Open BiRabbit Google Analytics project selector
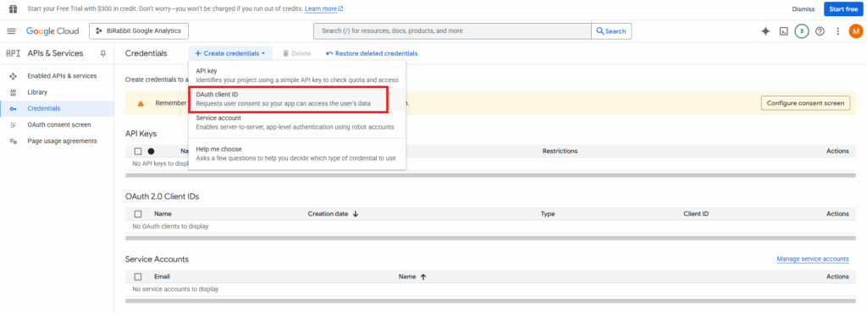Screen dimensions: 867x313 point(139,31)
